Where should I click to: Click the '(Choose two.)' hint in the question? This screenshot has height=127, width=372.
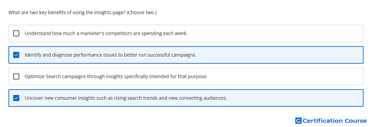click(142, 12)
